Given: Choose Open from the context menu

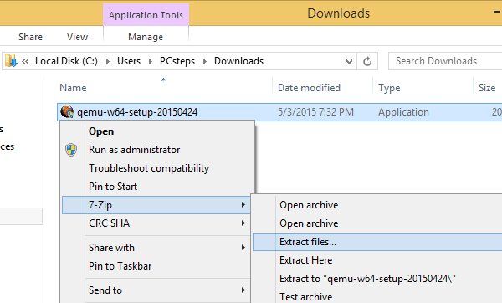Looking at the screenshot, I should [x=101, y=131].
